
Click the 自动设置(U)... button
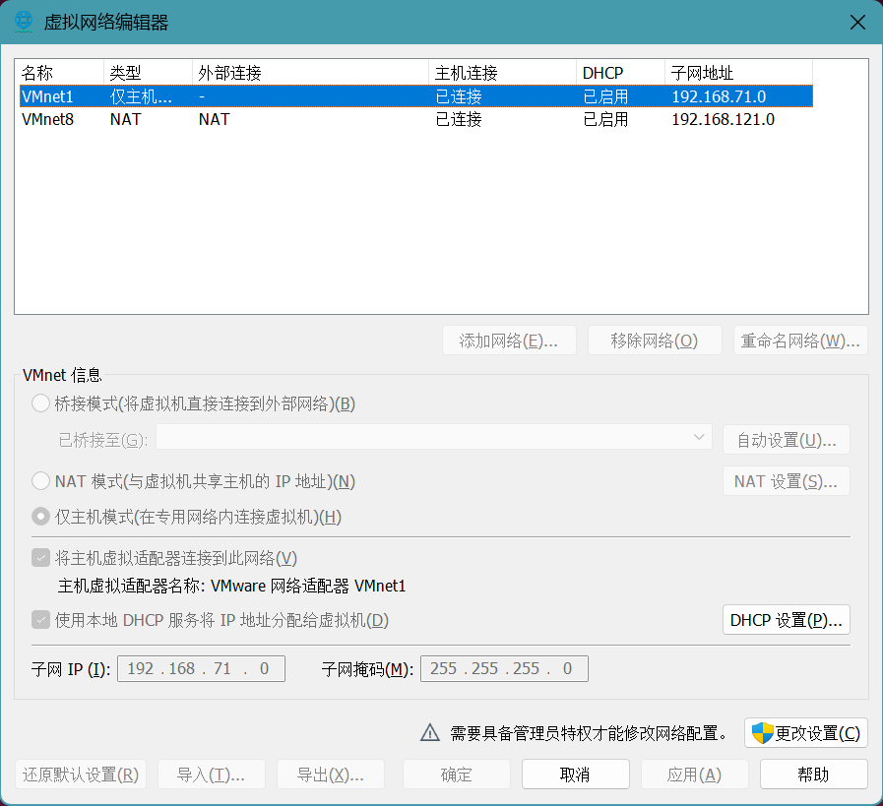(787, 440)
